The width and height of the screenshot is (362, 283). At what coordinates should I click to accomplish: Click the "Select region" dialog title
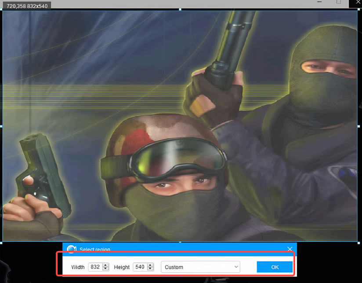click(95, 249)
